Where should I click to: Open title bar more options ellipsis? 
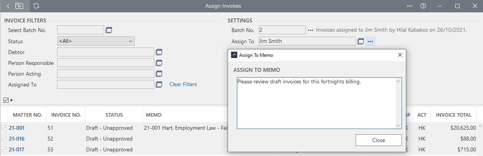pyautogui.click(x=410, y=6)
